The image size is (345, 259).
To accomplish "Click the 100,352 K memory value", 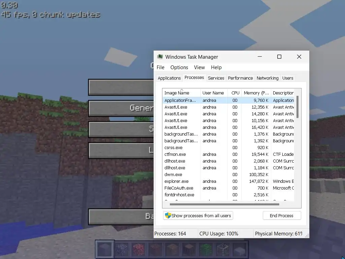I will point(258,175).
